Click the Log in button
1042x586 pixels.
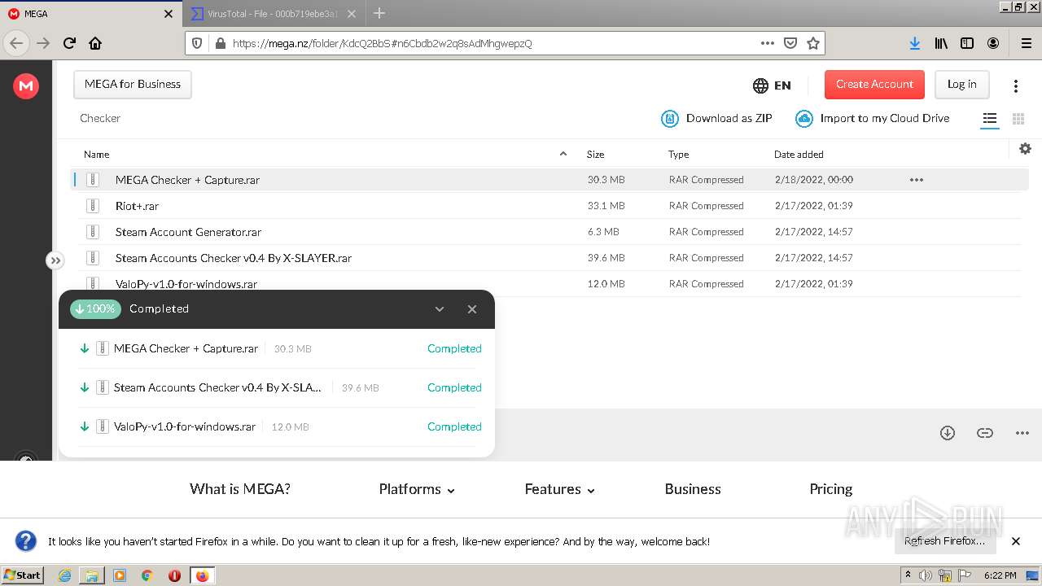tap(961, 84)
